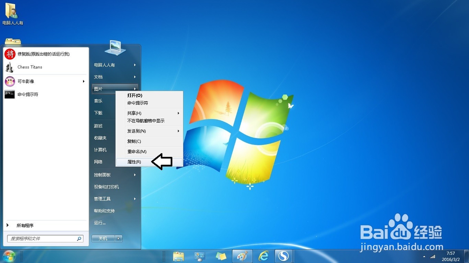Expand the 电脑人人有 submenu arrow
Viewport: 469px width, 263px height.
tap(135, 65)
